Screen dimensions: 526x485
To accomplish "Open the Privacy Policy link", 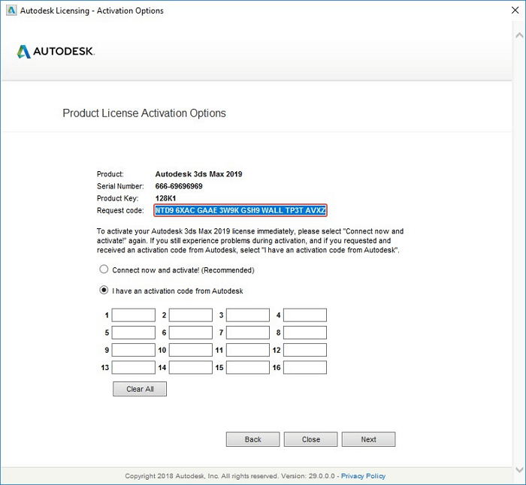I will 363,476.
